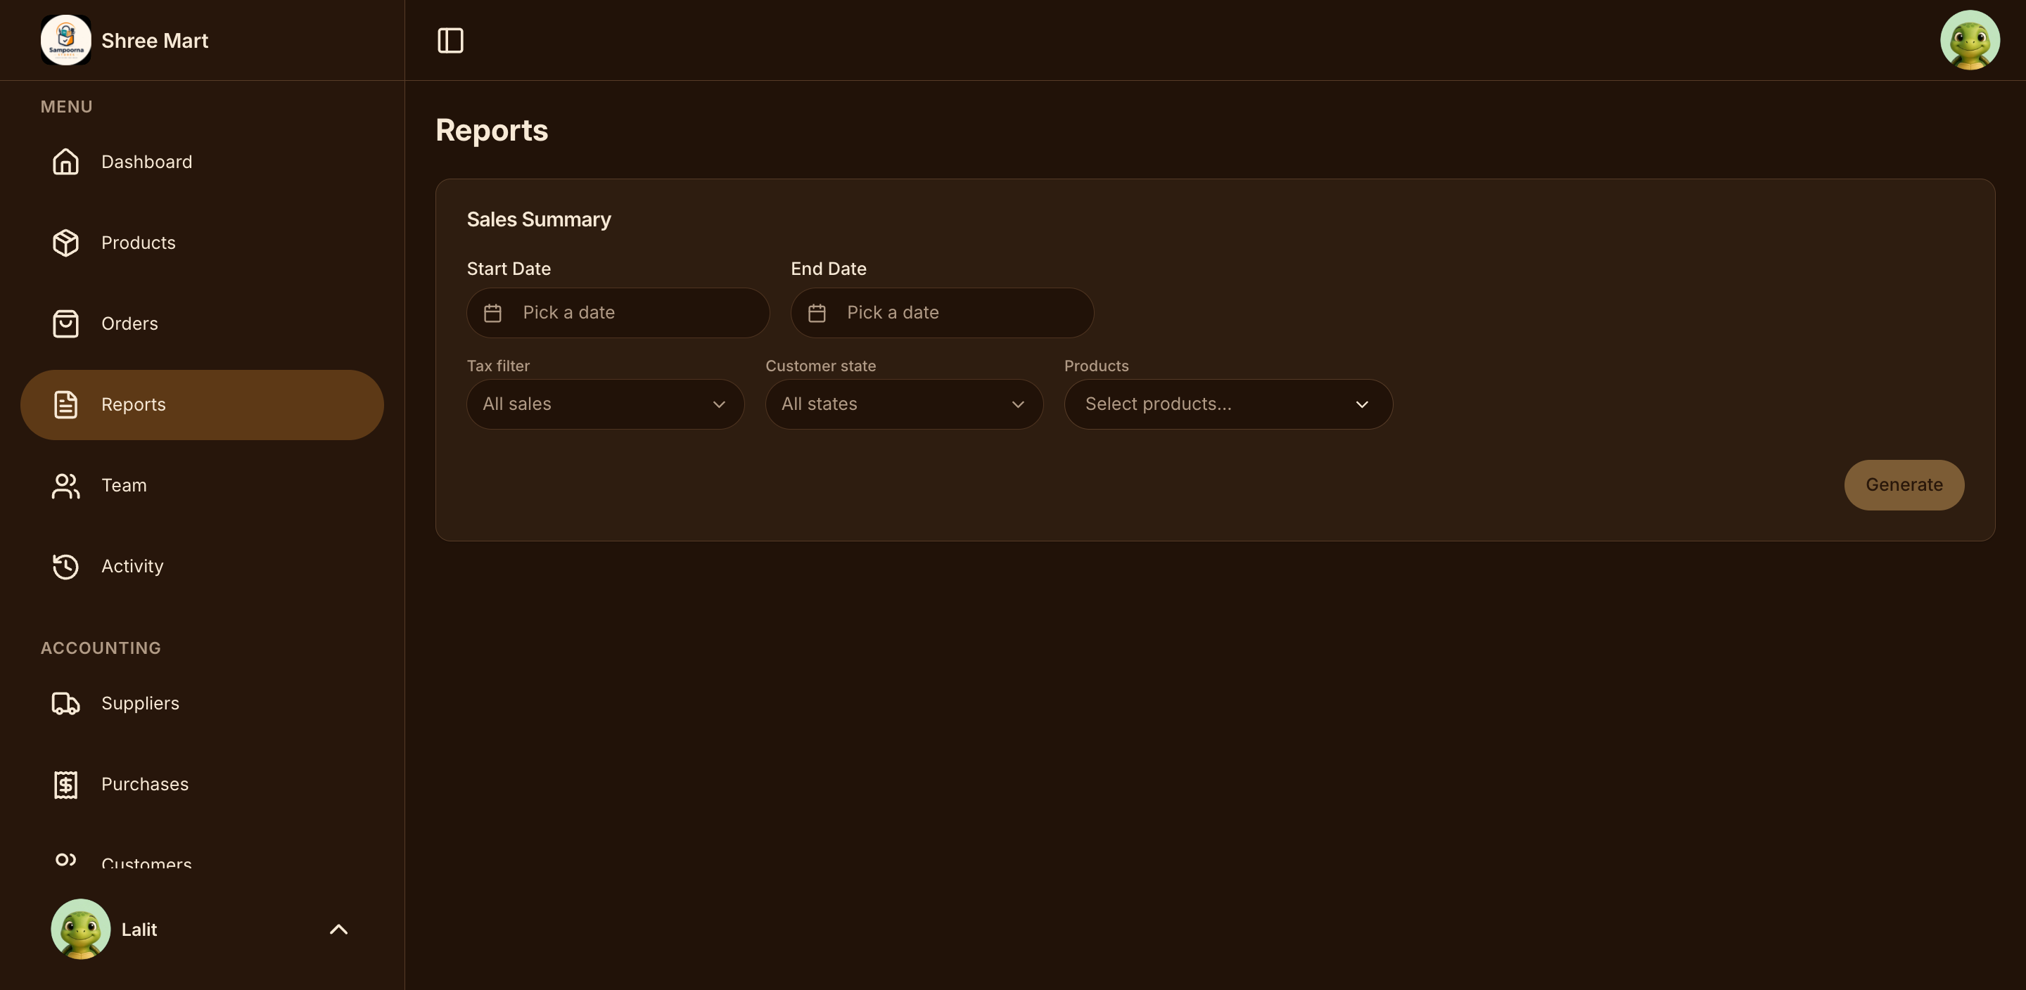Click the Dashboard home icon
Viewport: 2026px width, 990px height.
[65, 161]
